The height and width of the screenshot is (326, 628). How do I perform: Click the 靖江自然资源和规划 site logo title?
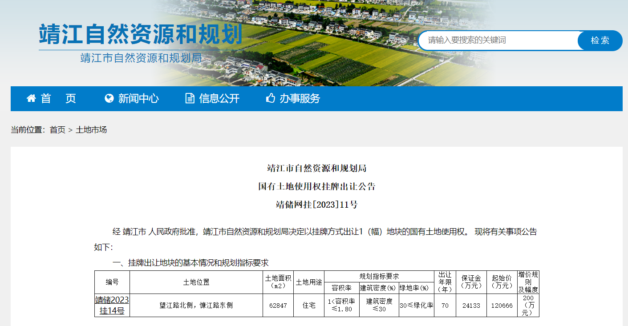click(141, 34)
